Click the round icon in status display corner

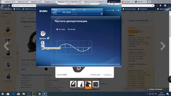102,14
